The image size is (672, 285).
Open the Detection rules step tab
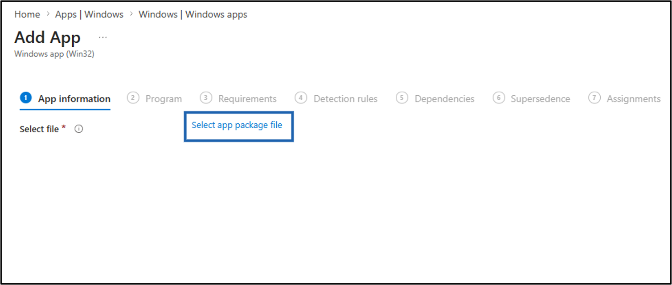point(336,98)
